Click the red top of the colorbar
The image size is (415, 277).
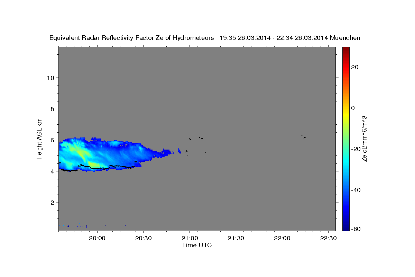[345, 52]
